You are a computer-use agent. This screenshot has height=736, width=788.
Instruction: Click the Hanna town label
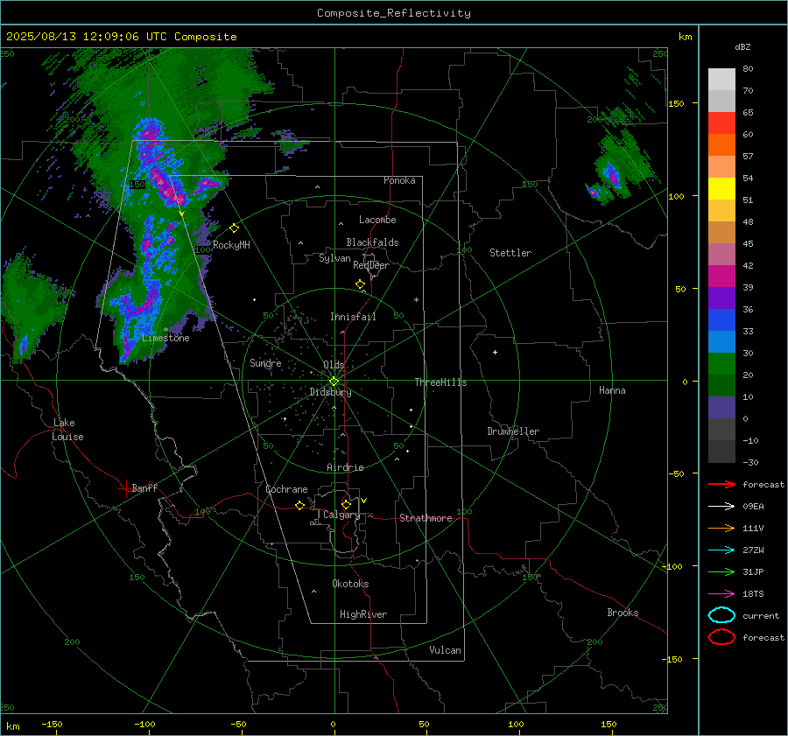point(612,390)
